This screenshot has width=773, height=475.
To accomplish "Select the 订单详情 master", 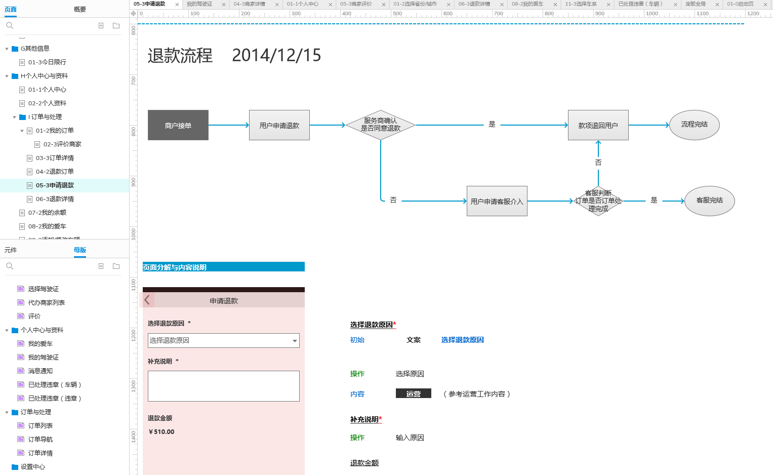I will [40, 453].
